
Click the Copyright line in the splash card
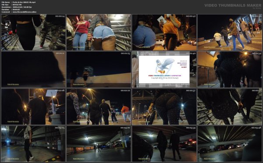(x=165, y=78)
